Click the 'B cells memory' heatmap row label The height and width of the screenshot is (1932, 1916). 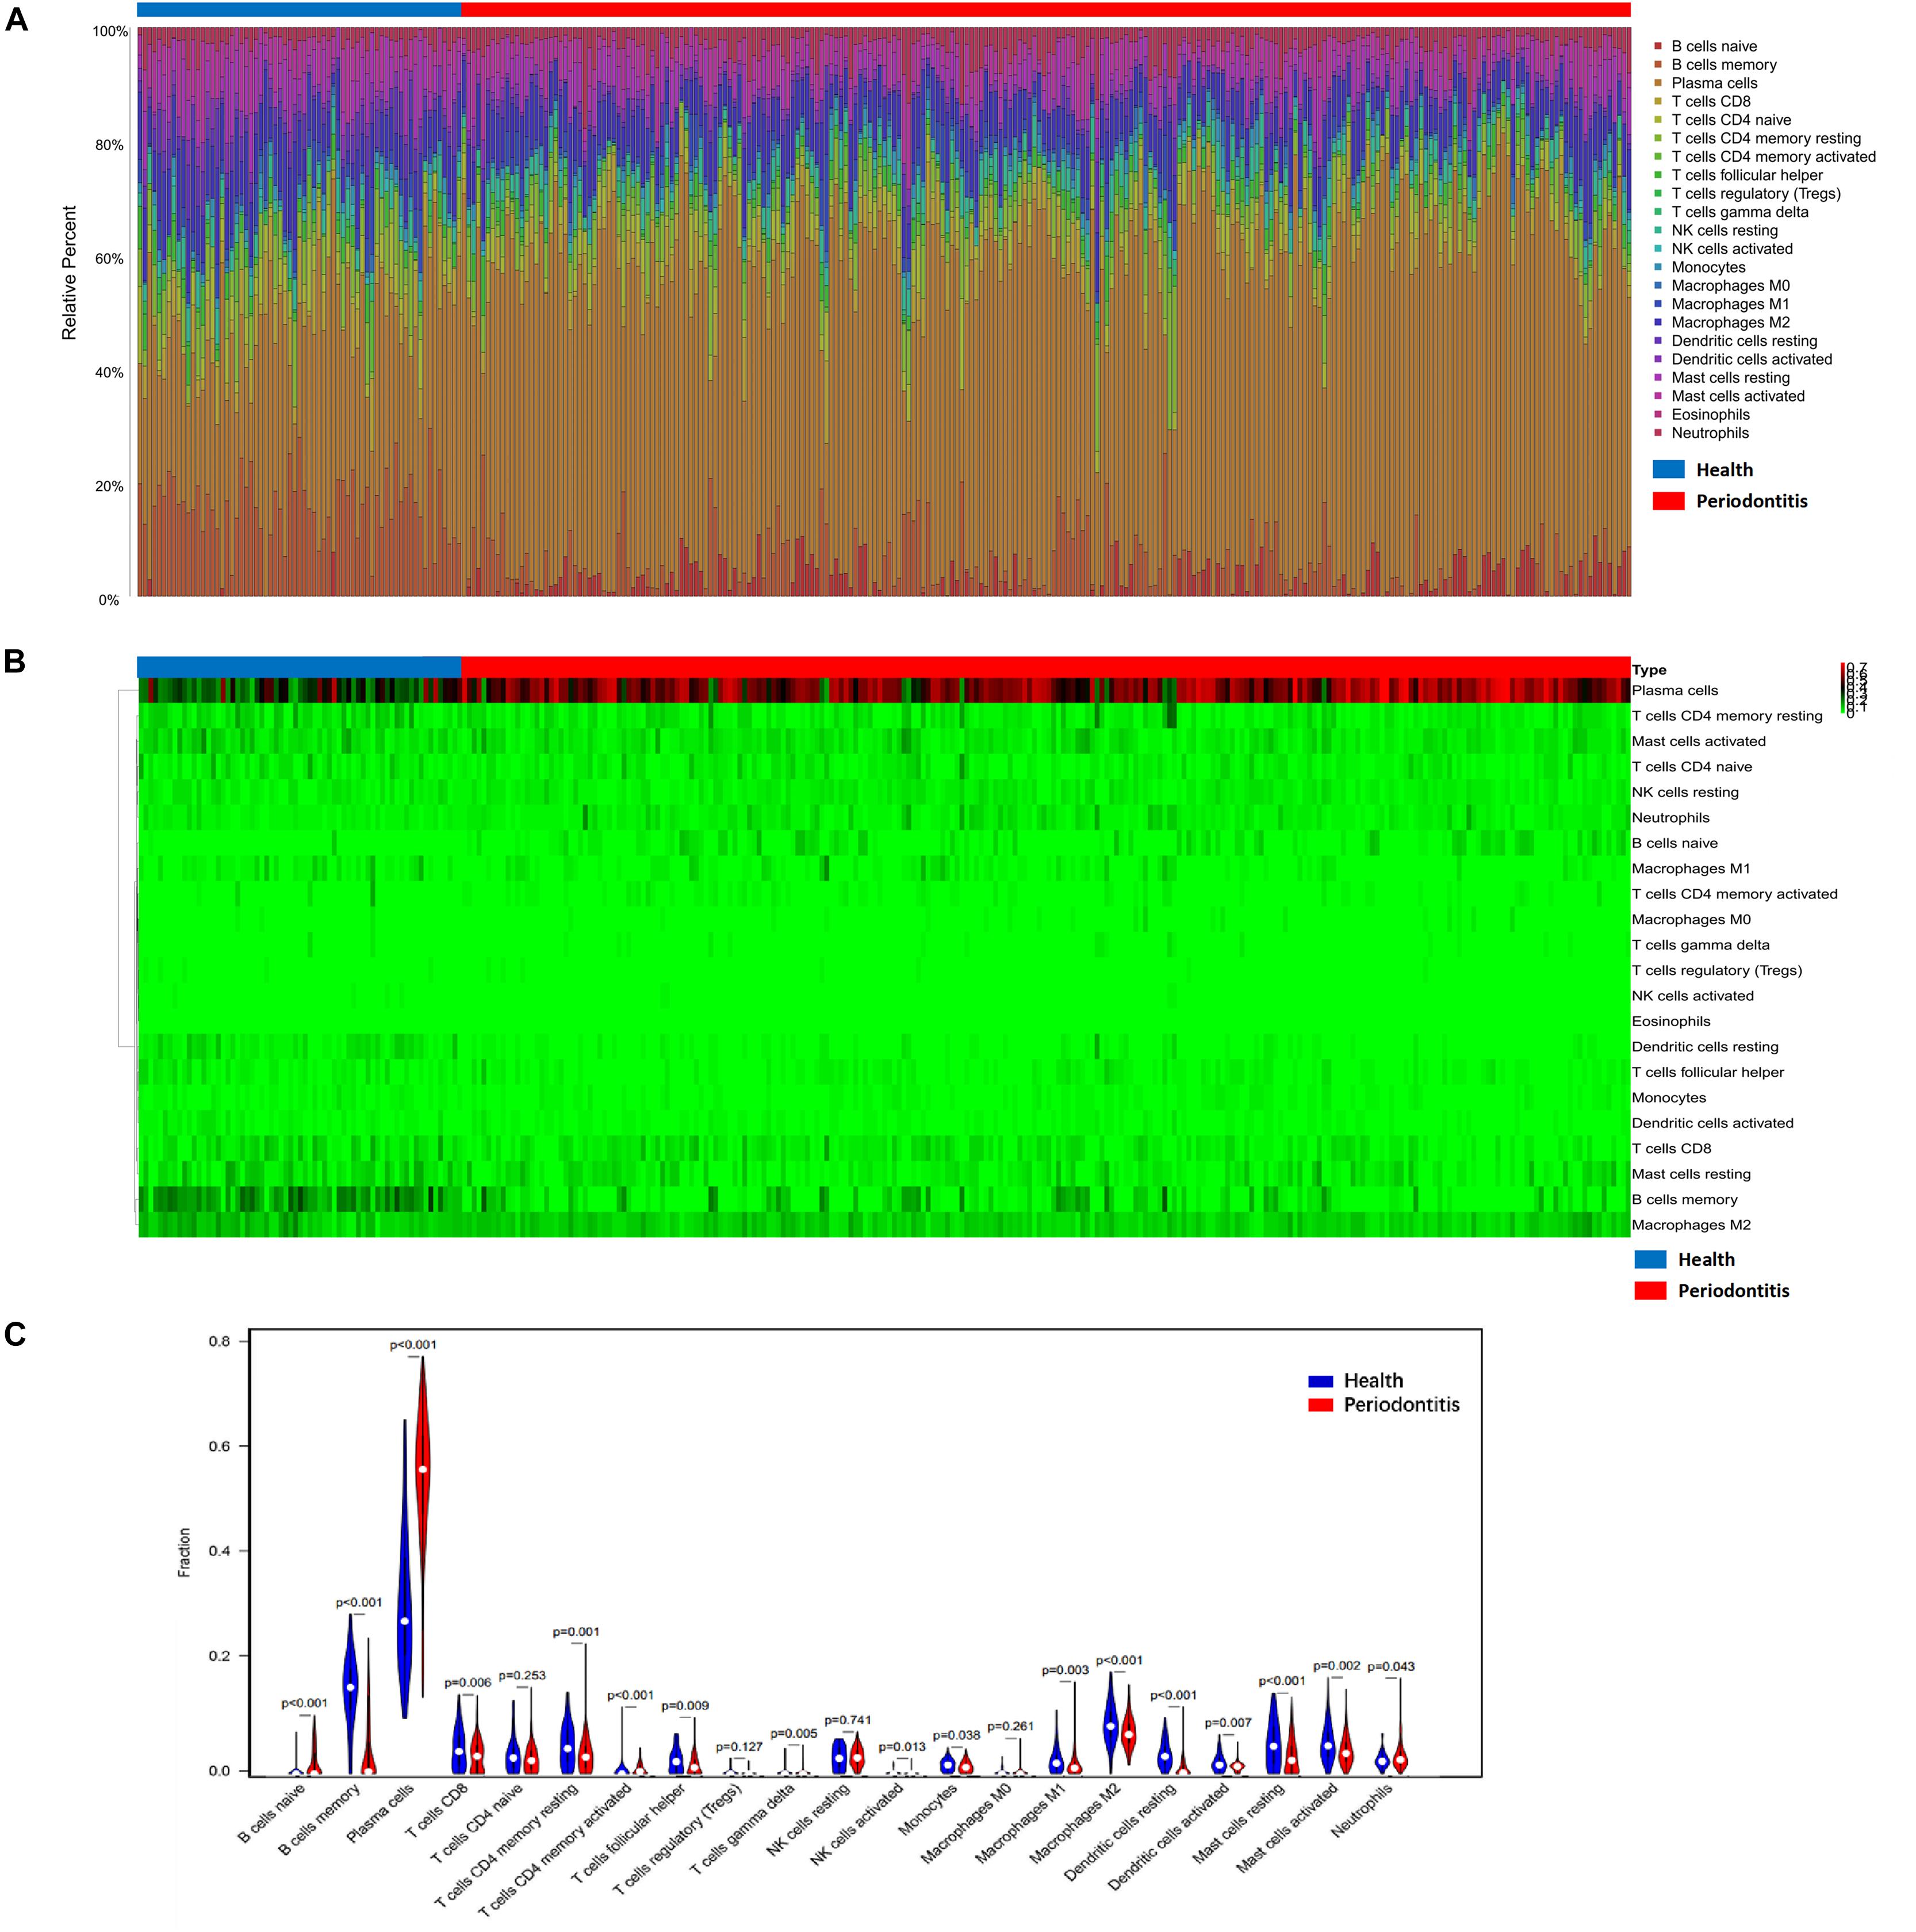[1685, 1199]
